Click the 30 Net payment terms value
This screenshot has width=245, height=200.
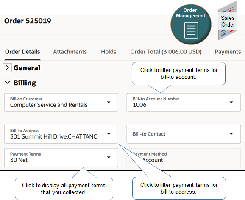pyautogui.click(x=19, y=160)
